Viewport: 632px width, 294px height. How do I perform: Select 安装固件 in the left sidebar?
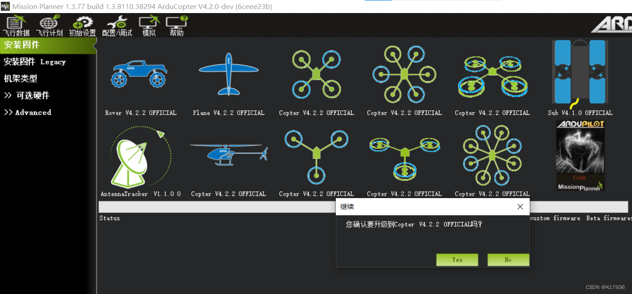coord(48,45)
